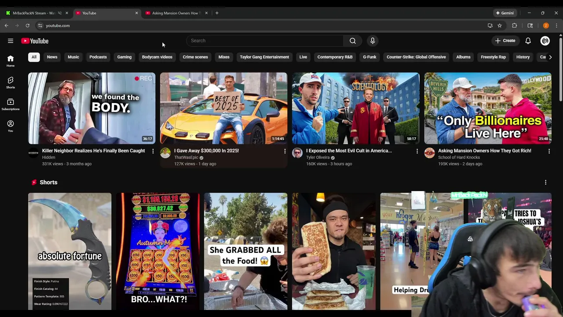The width and height of the screenshot is (563, 317).
Task: Select the Bodycam videos chip
Action: (157, 57)
